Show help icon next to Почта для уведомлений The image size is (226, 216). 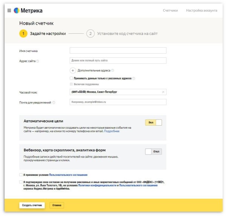click(53, 102)
